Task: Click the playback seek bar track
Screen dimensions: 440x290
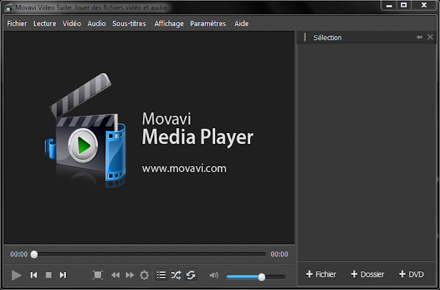Action: pos(150,254)
